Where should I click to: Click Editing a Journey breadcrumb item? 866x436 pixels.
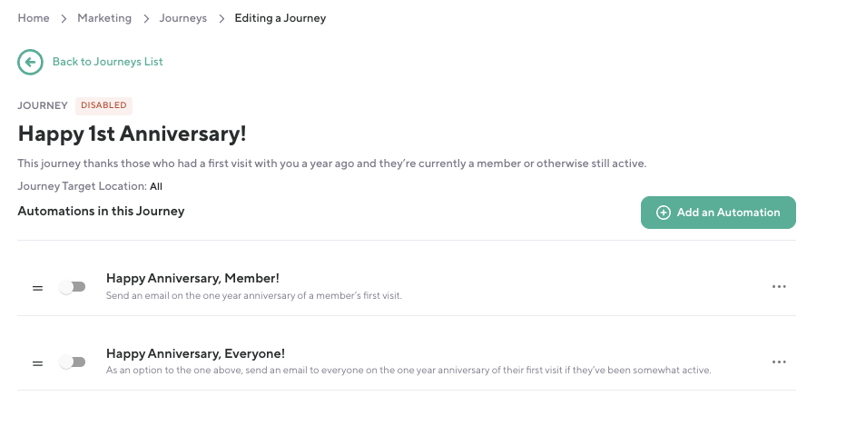point(280,18)
